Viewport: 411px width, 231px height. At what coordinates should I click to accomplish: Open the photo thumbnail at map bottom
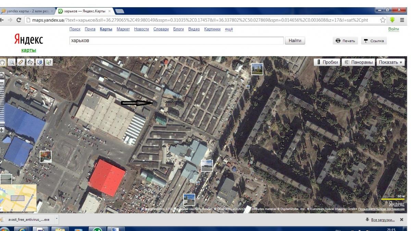click(x=189, y=200)
